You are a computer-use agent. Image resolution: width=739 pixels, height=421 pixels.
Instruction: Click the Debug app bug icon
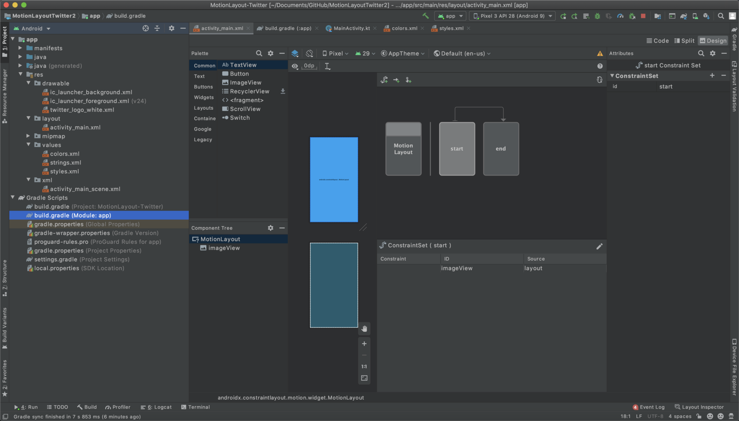click(x=597, y=16)
